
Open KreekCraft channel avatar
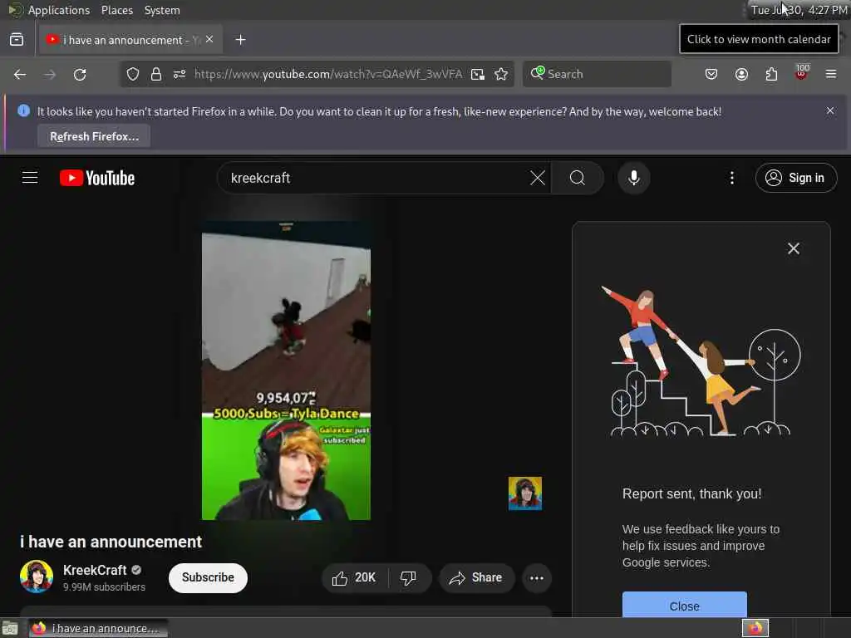click(37, 577)
